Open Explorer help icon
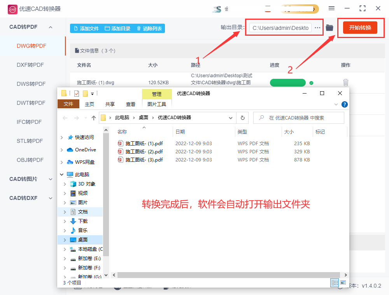Viewport: 389px width, 295px height. click(x=345, y=104)
